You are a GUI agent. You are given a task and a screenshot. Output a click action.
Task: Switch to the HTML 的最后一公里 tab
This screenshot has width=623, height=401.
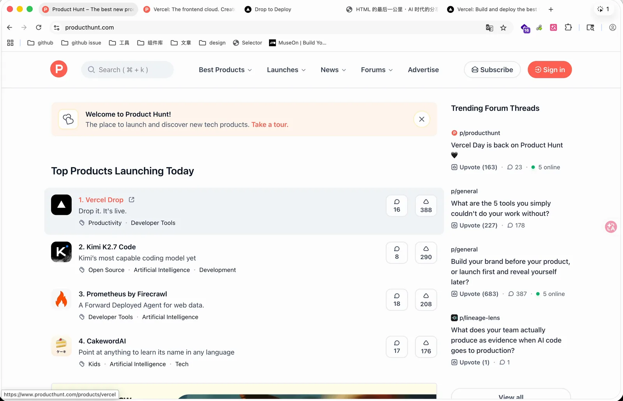(x=392, y=9)
